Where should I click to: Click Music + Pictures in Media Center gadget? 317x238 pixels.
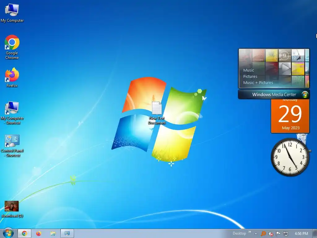[258, 82]
